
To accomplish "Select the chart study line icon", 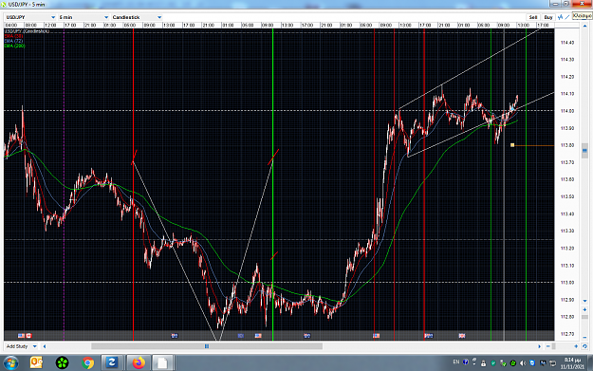I will pos(561,17).
